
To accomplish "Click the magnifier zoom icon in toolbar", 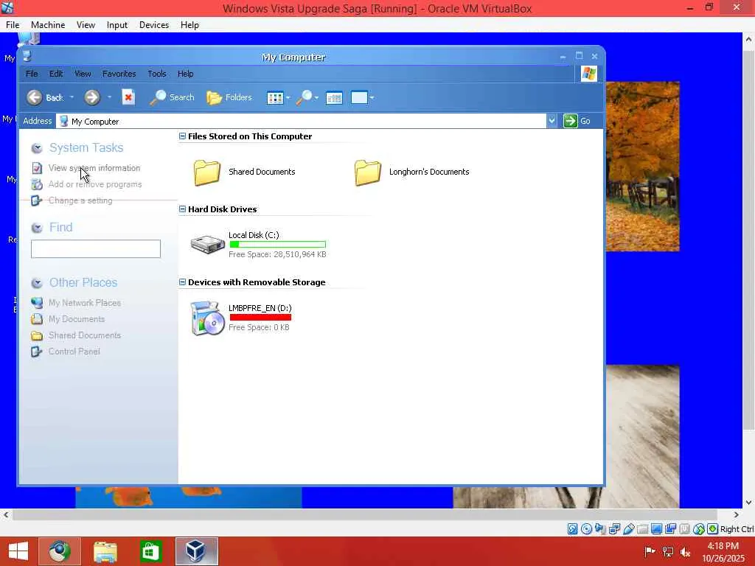I will pyautogui.click(x=304, y=98).
